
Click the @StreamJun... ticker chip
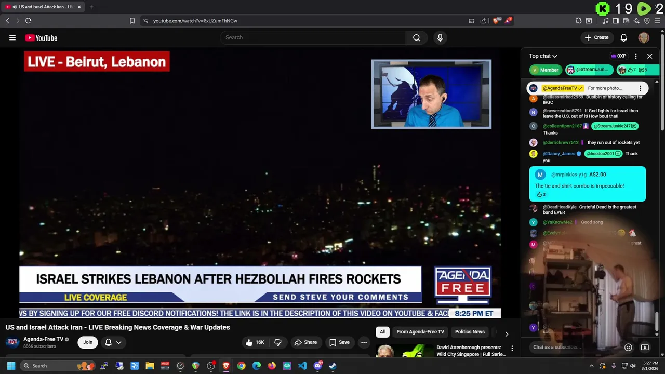pyautogui.click(x=589, y=70)
